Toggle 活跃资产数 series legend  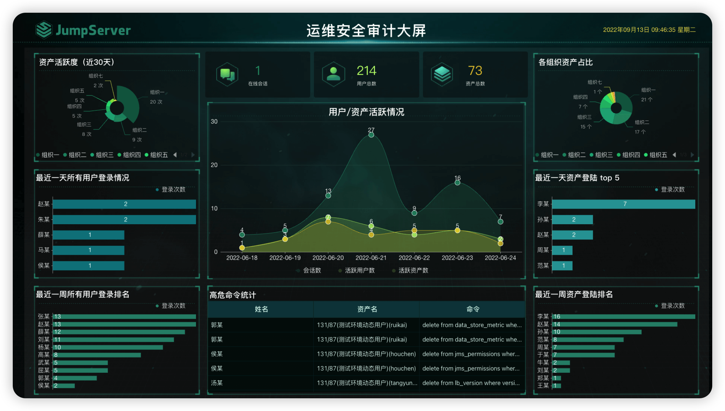410,271
